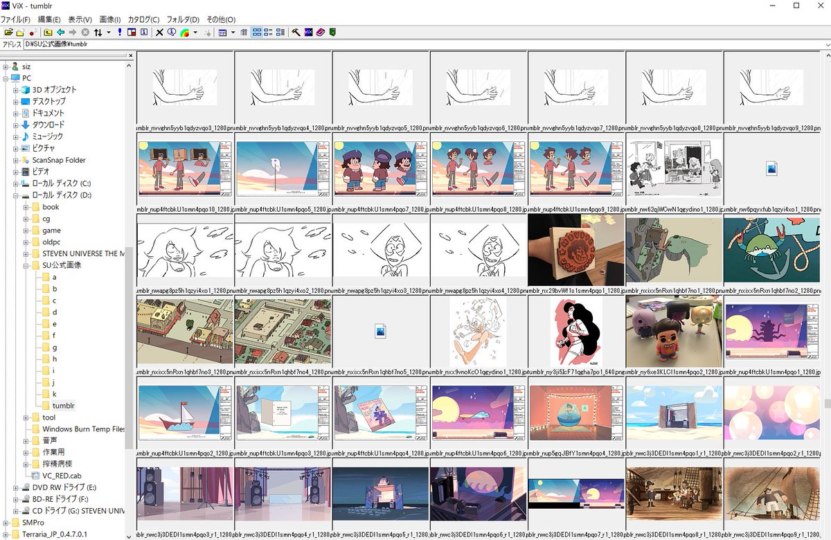The image size is (831, 540).
Task: Click the red and white layout icon
Action: [132, 32]
